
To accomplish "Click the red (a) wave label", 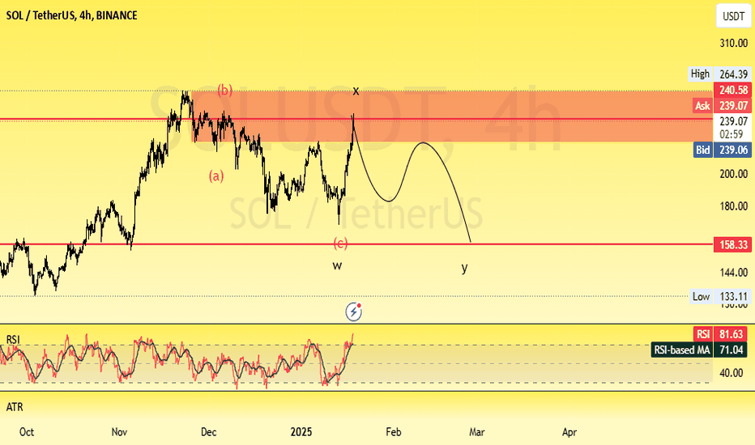I will click(x=216, y=176).
